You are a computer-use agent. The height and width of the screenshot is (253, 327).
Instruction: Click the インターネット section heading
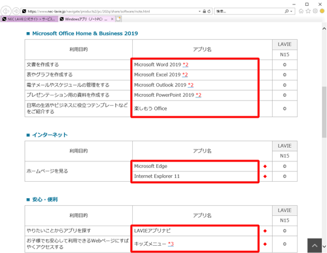[x=50, y=135]
